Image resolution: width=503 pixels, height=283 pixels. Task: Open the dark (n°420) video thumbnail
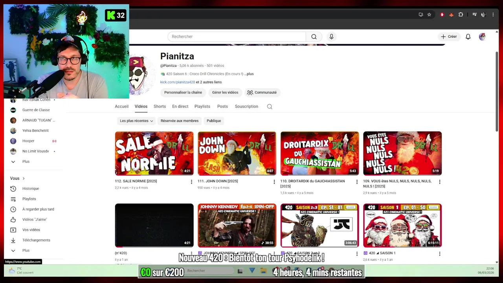[154, 225]
